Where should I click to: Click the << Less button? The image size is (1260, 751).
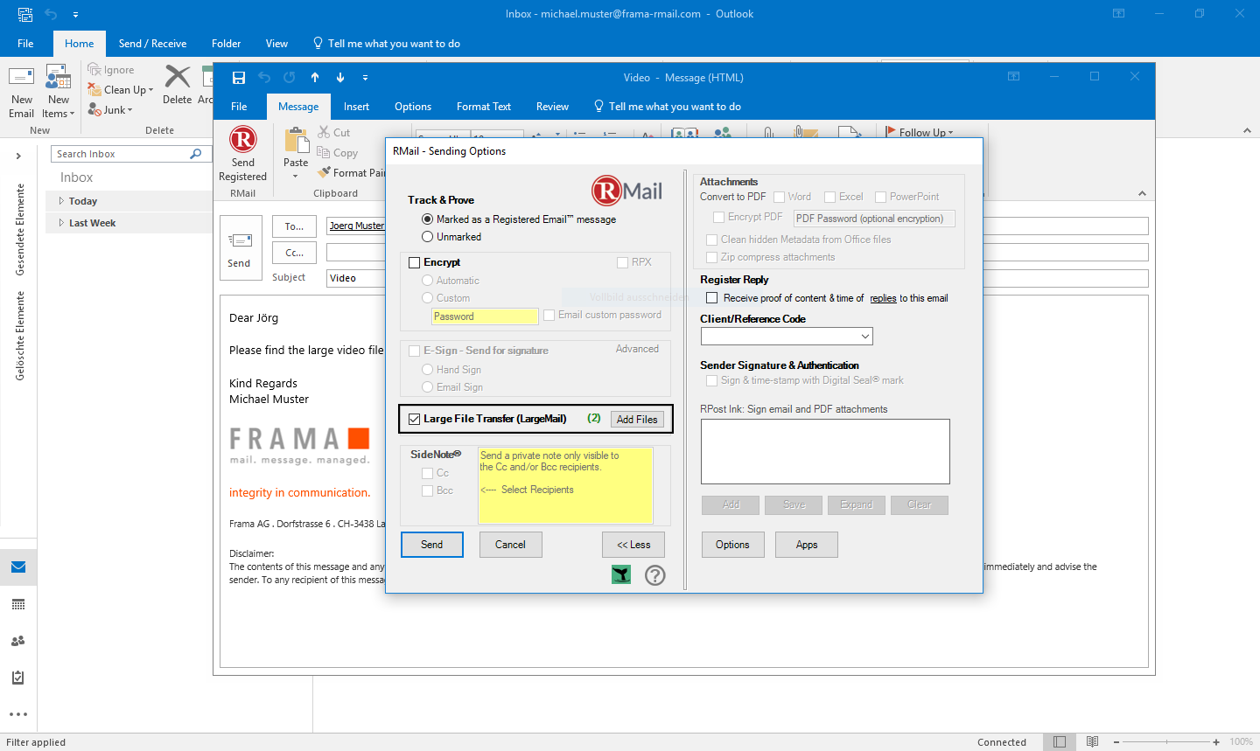tap(633, 545)
